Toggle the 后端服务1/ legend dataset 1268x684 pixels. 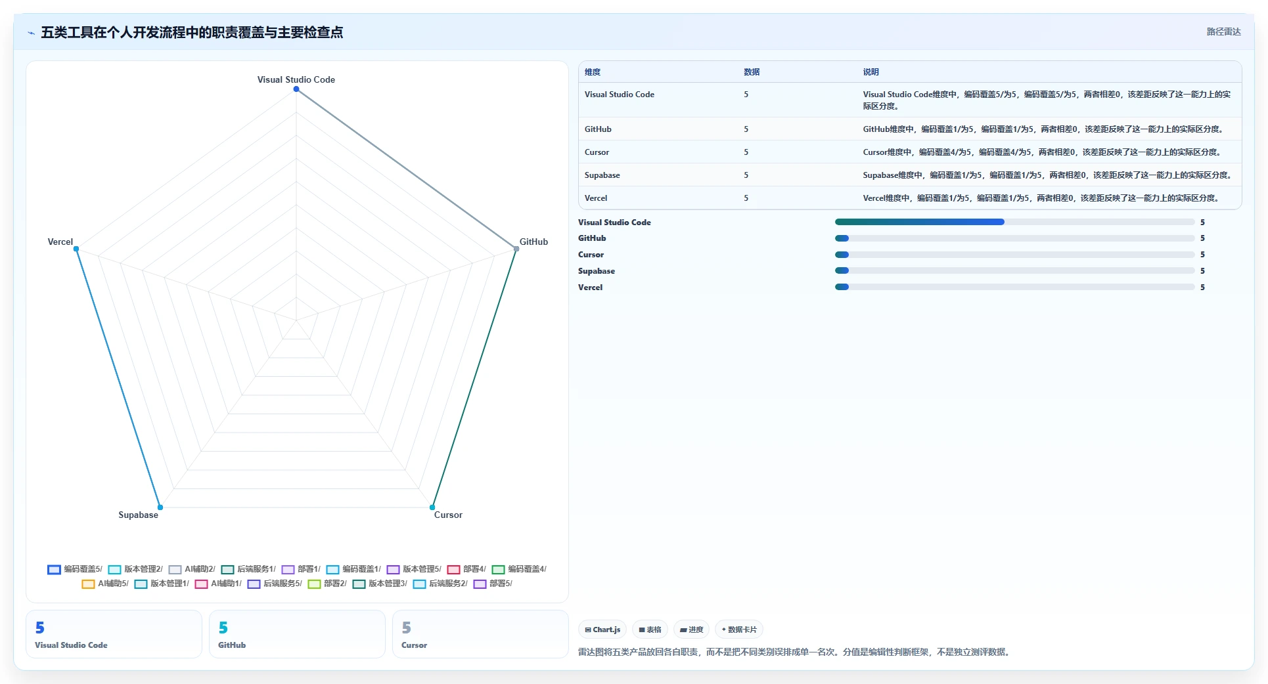point(248,569)
